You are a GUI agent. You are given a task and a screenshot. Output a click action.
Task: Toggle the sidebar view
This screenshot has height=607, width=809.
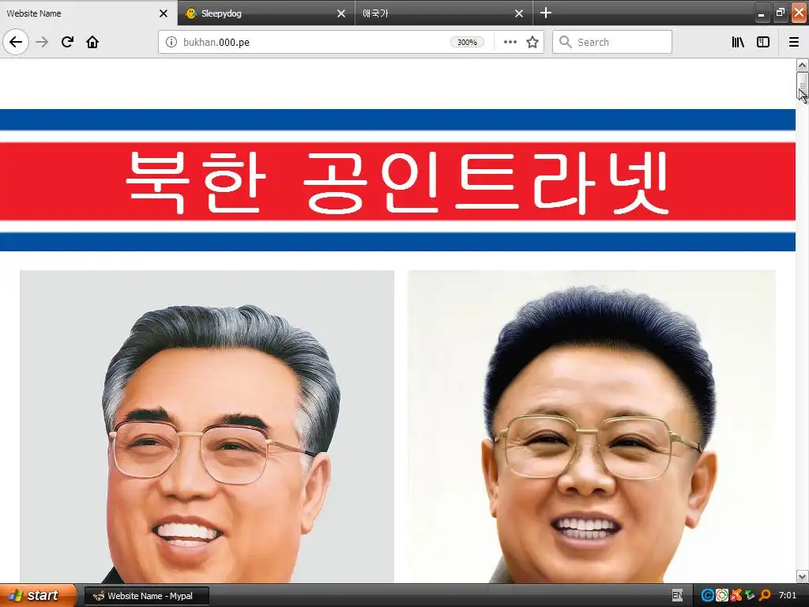point(763,42)
